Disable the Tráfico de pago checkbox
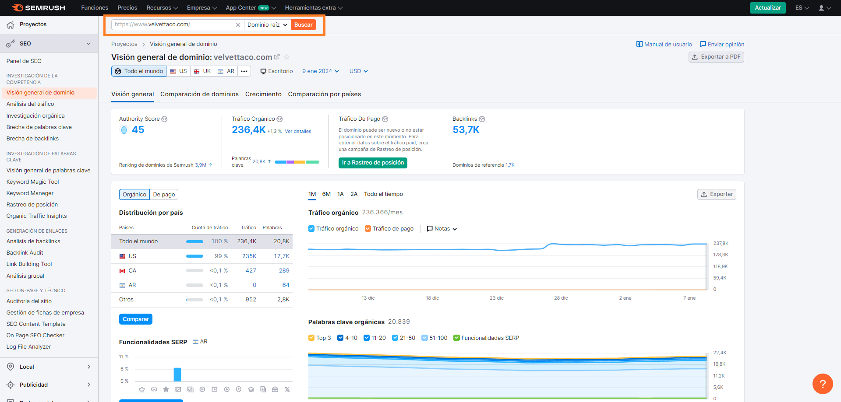This screenshot has height=402, width=841. [x=368, y=228]
